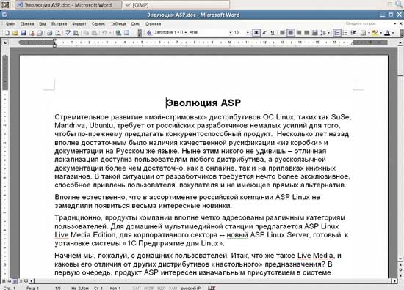This screenshot has height=290, width=404.
Task: Switch to Normal view at the bottom left
Action: 4,281
